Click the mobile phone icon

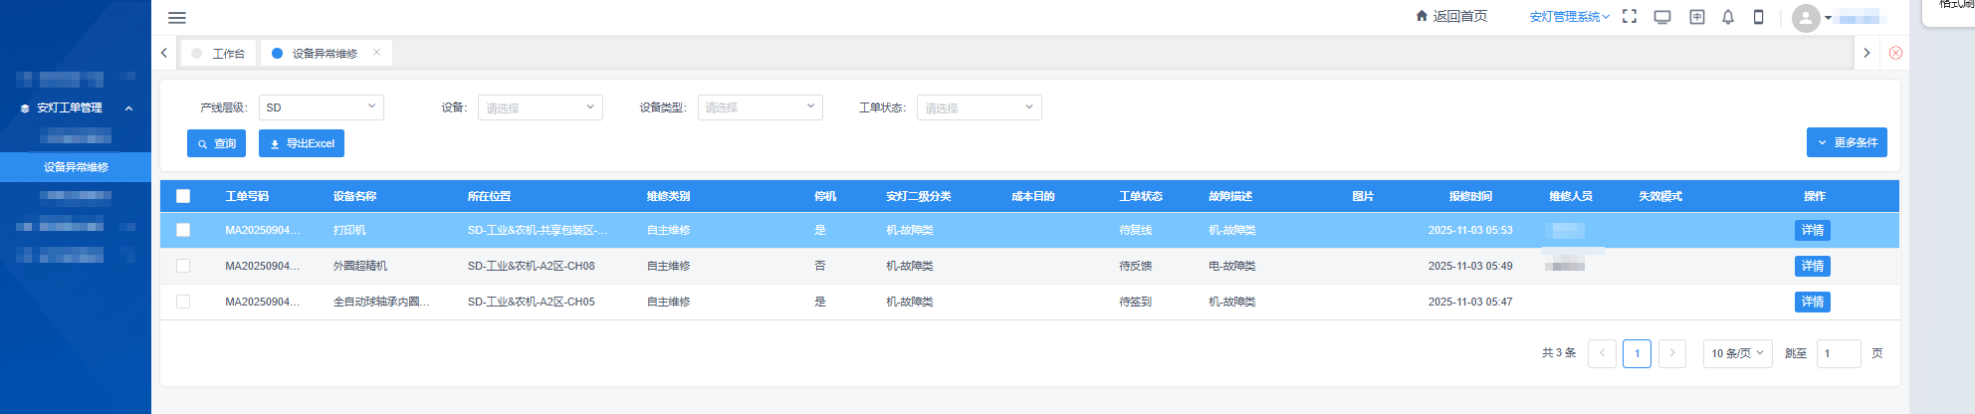(x=1758, y=17)
